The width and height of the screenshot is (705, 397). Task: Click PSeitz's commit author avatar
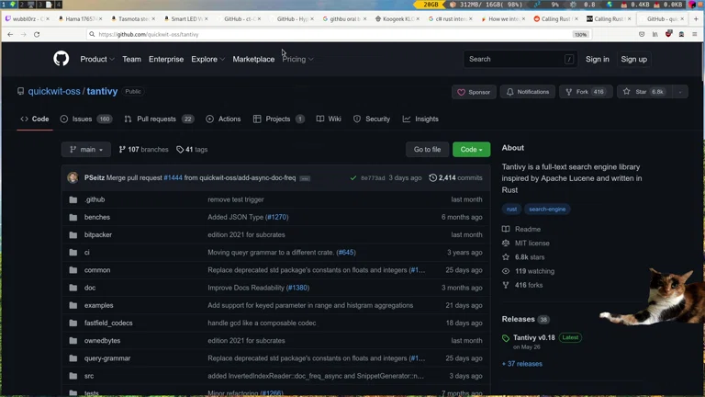point(73,177)
